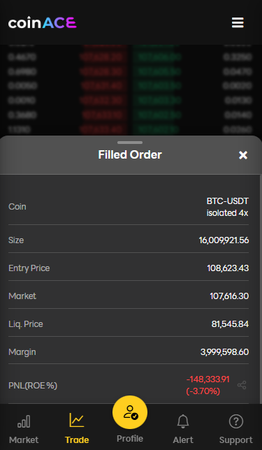Click the Size value 16,009,921.56
Screen dimensions: 262x450
[x=224, y=240]
